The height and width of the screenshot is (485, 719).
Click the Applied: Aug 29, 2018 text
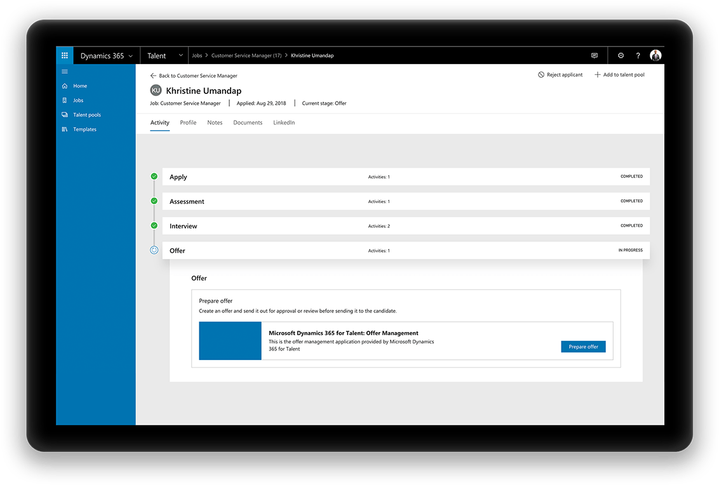click(x=262, y=103)
